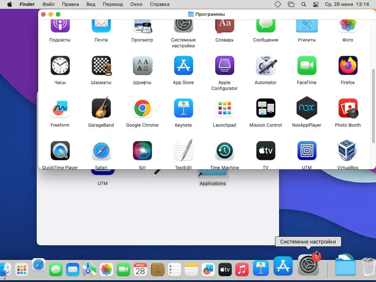Screen dimensions: 376x282
Task: Open Messages from the Dock
Action: (56, 270)
